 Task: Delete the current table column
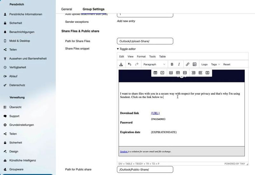(208, 73)
